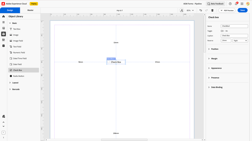Click the Beta Feedback button
This screenshot has height=141, width=252.
[x=215, y=4]
